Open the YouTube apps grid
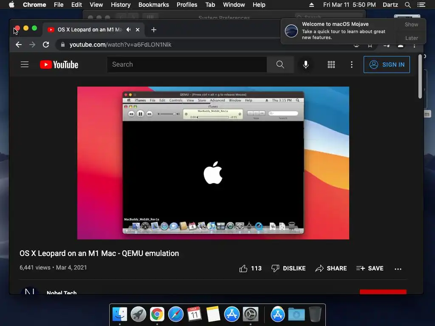The width and height of the screenshot is (435, 326). pyautogui.click(x=331, y=65)
